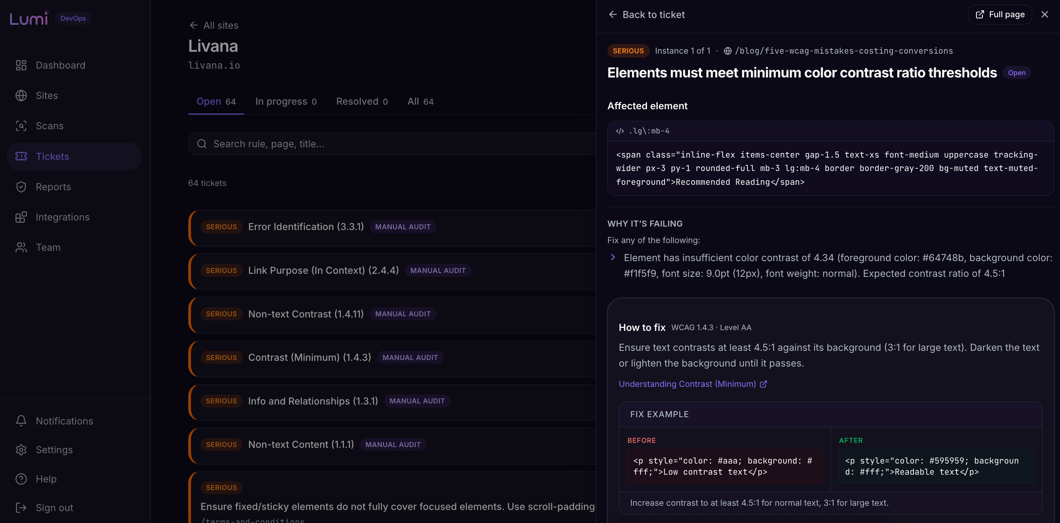Screen dimensions: 1060x523
Task: Click the blog page path text
Action: click(x=844, y=51)
